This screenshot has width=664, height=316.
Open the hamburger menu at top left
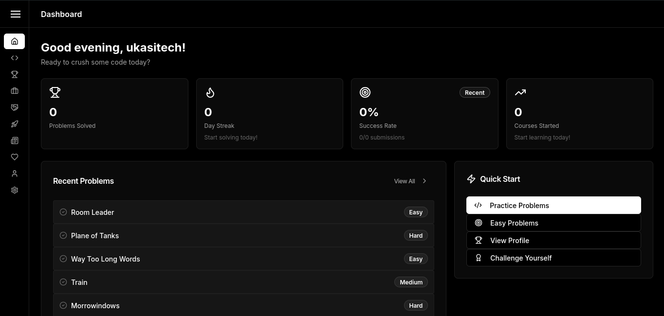click(16, 14)
